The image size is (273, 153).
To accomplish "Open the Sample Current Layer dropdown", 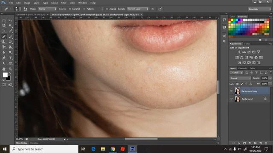I will [138, 9].
